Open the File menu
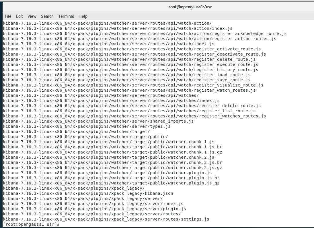Image resolution: width=314 pixels, height=228 pixels. tap(8, 16)
